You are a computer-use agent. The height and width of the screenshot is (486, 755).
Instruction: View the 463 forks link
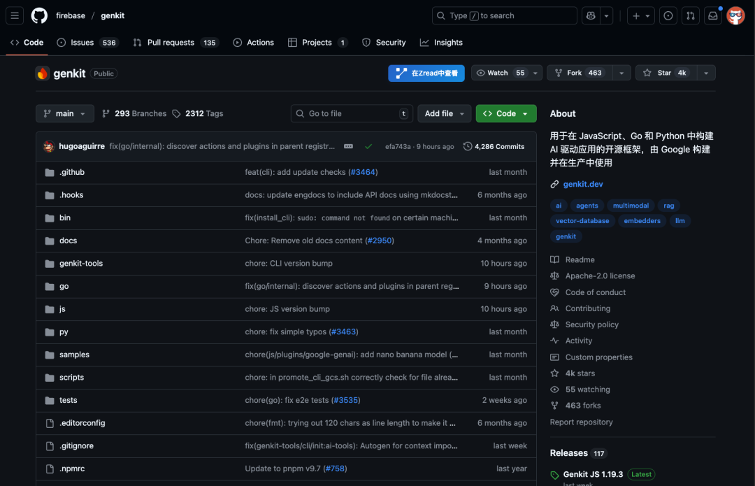coord(575,406)
